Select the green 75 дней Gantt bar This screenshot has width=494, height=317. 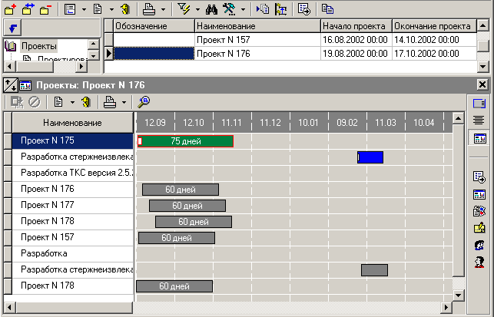click(x=185, y=141)
